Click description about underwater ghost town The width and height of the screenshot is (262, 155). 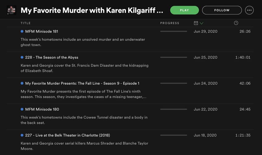point(83,42)
